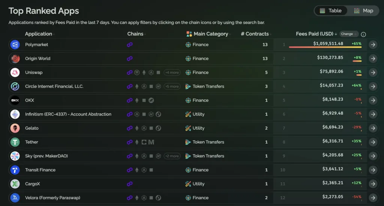Click the Gelato app logo
Viewport: 384px width, 206px height.
coord(15,128)
